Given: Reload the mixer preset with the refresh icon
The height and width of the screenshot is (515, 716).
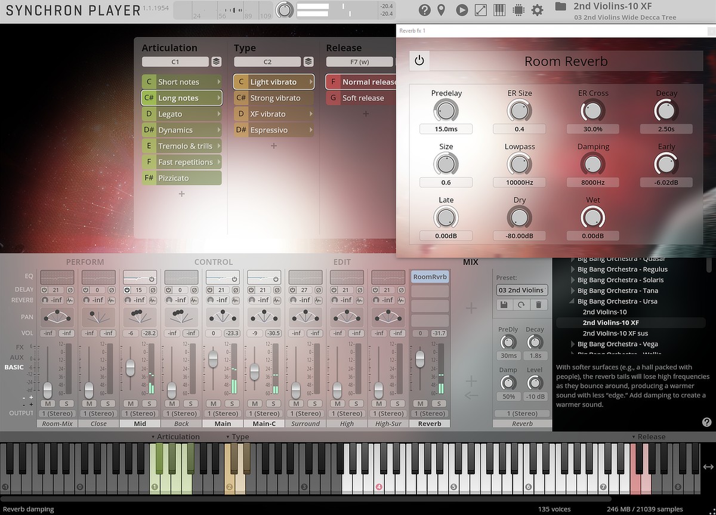Looking at the screenshot, I should point(521,304).
